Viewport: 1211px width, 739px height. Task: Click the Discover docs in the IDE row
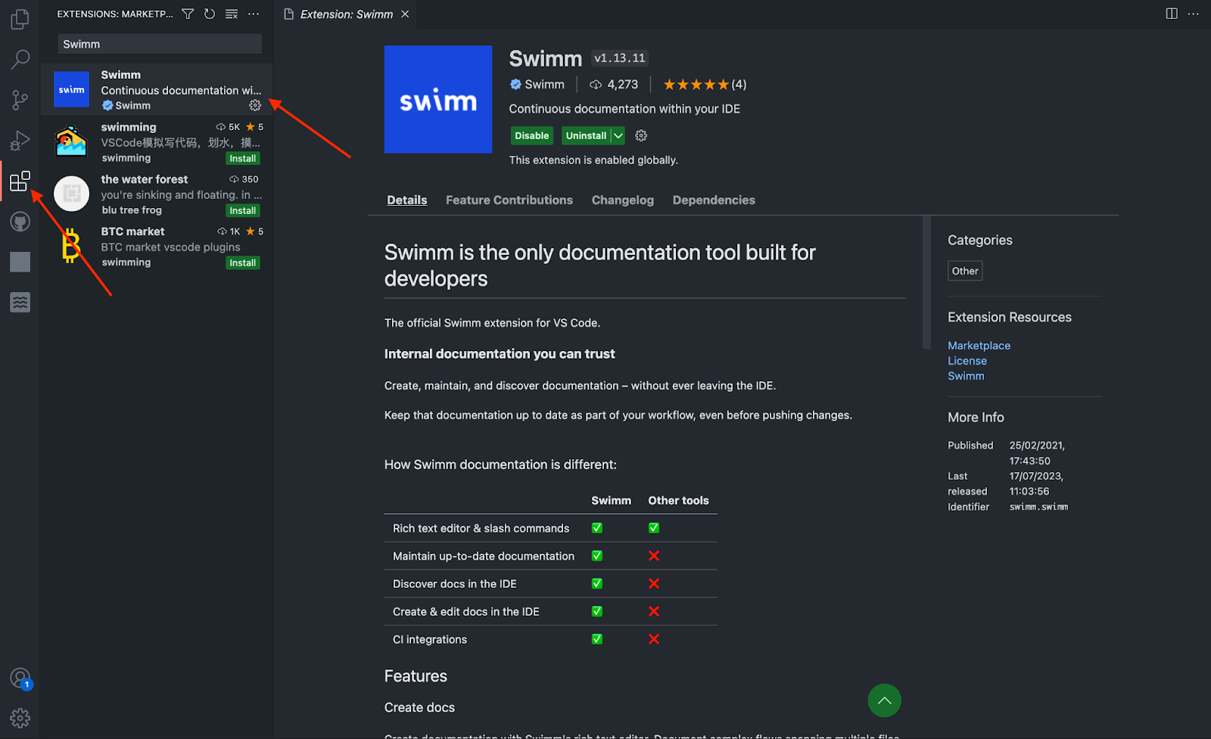550,584
